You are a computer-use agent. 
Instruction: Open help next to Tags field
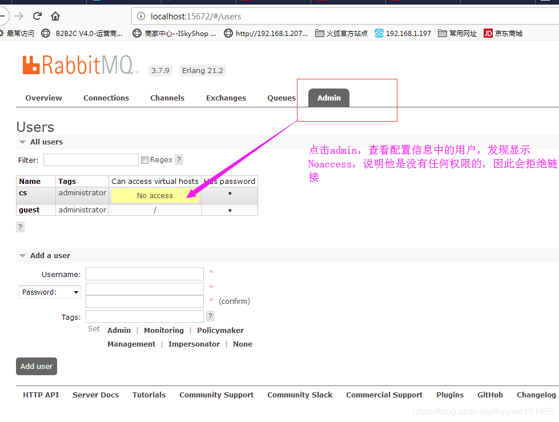point(210,316)
